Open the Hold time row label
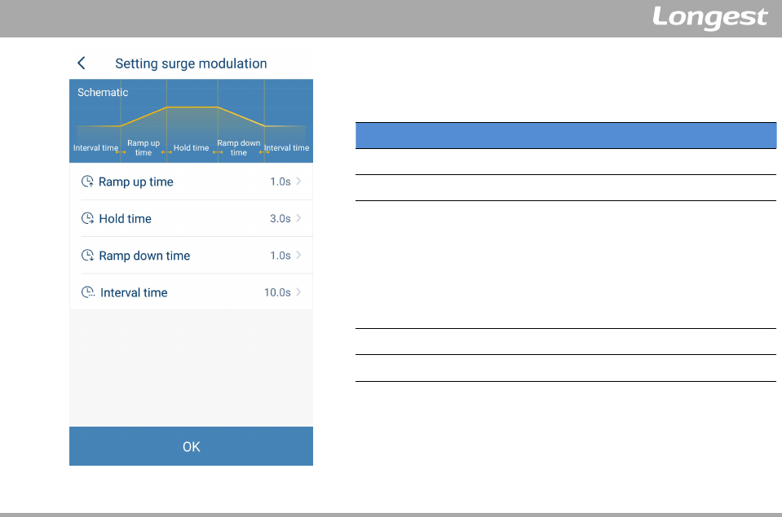 coord(126,219)
